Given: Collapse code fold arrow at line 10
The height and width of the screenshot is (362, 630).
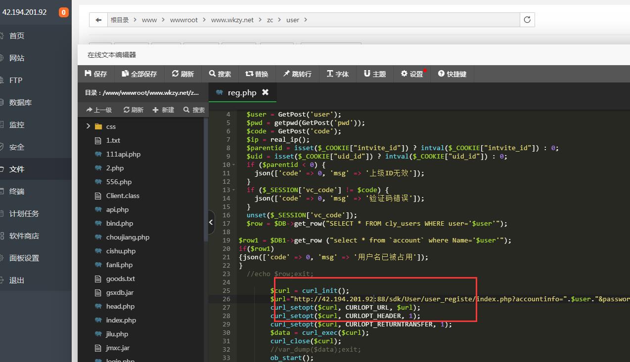Looking at the screenshot, I should click(234, 165).
